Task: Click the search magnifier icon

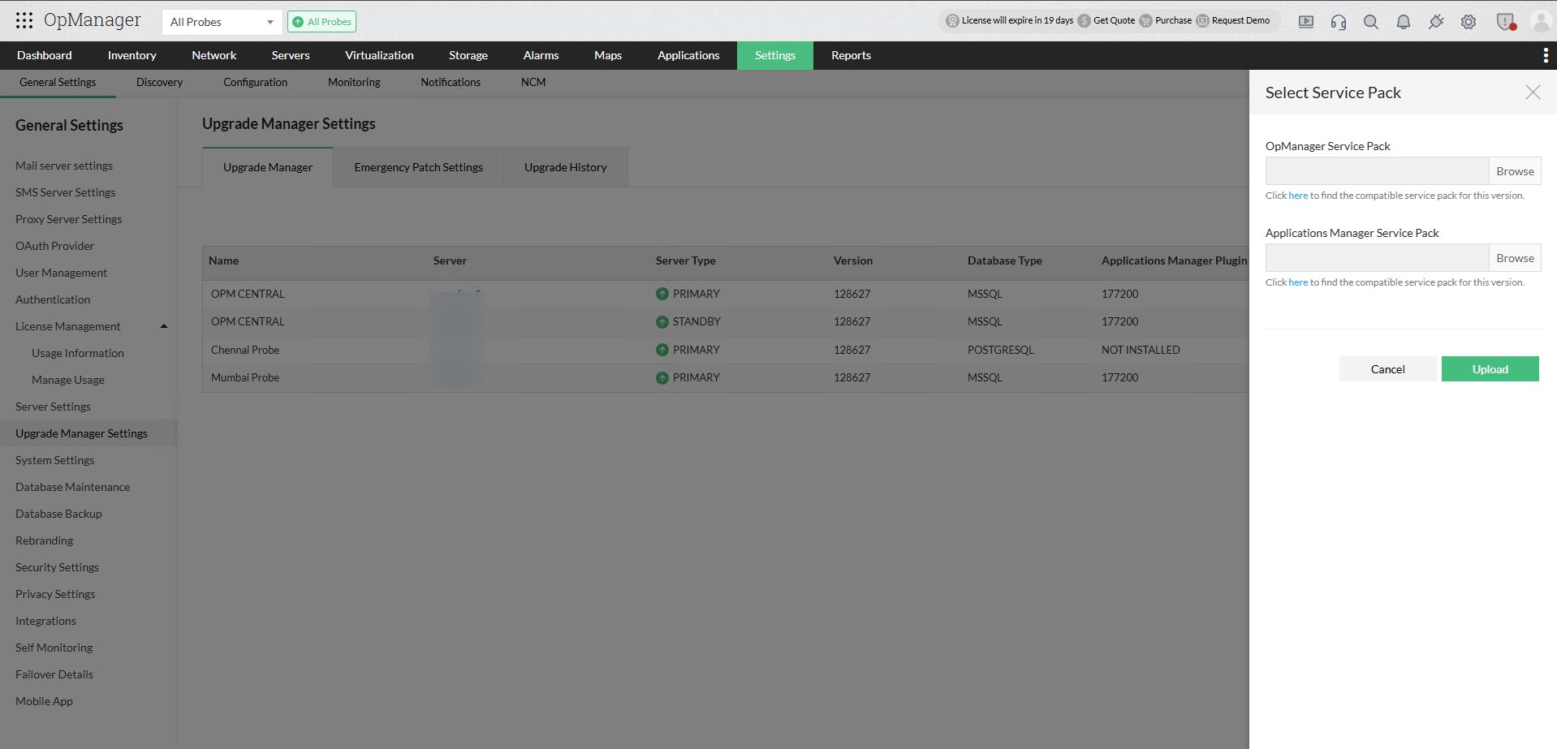Action: click(x=1371, y=22)
